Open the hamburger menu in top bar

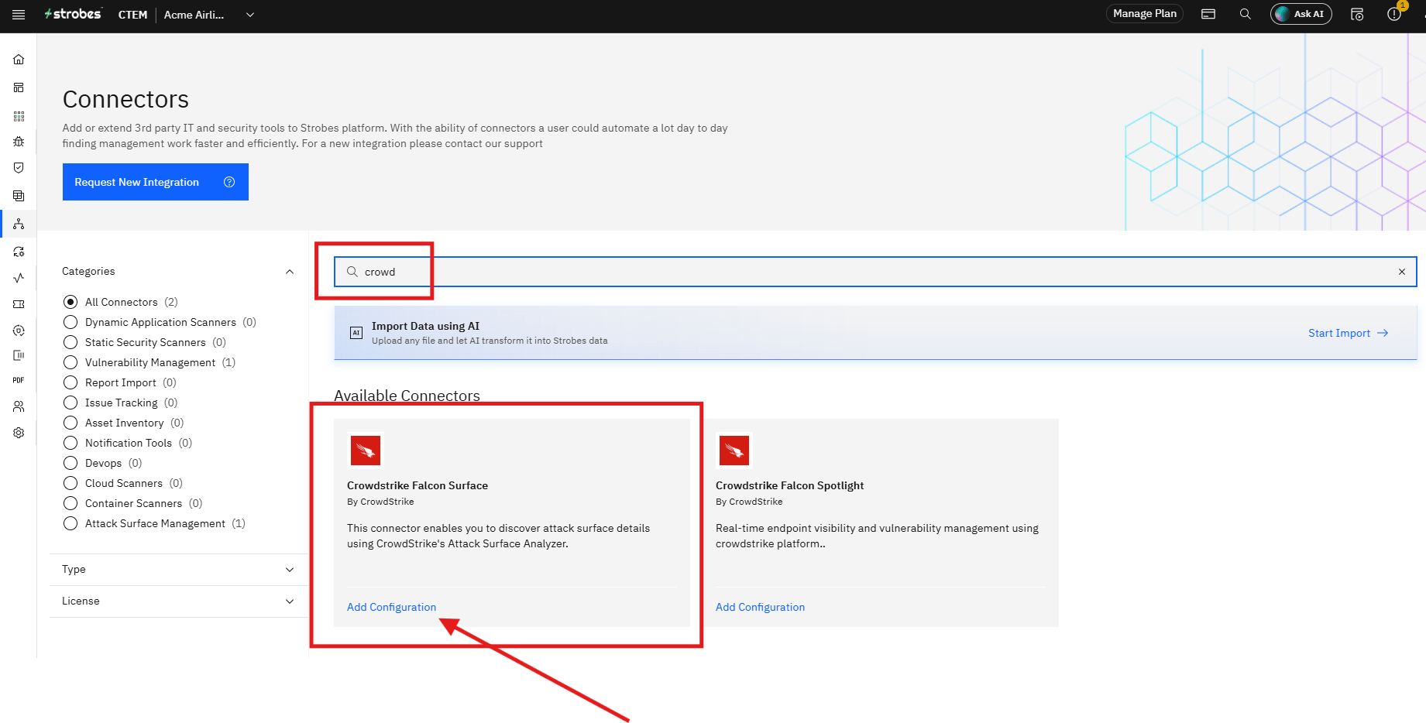19,15
